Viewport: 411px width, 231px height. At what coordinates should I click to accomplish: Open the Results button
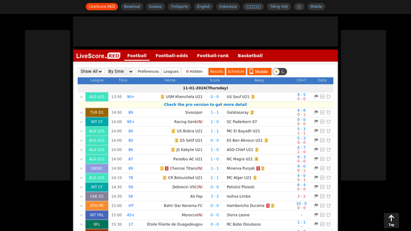[217, 72]
